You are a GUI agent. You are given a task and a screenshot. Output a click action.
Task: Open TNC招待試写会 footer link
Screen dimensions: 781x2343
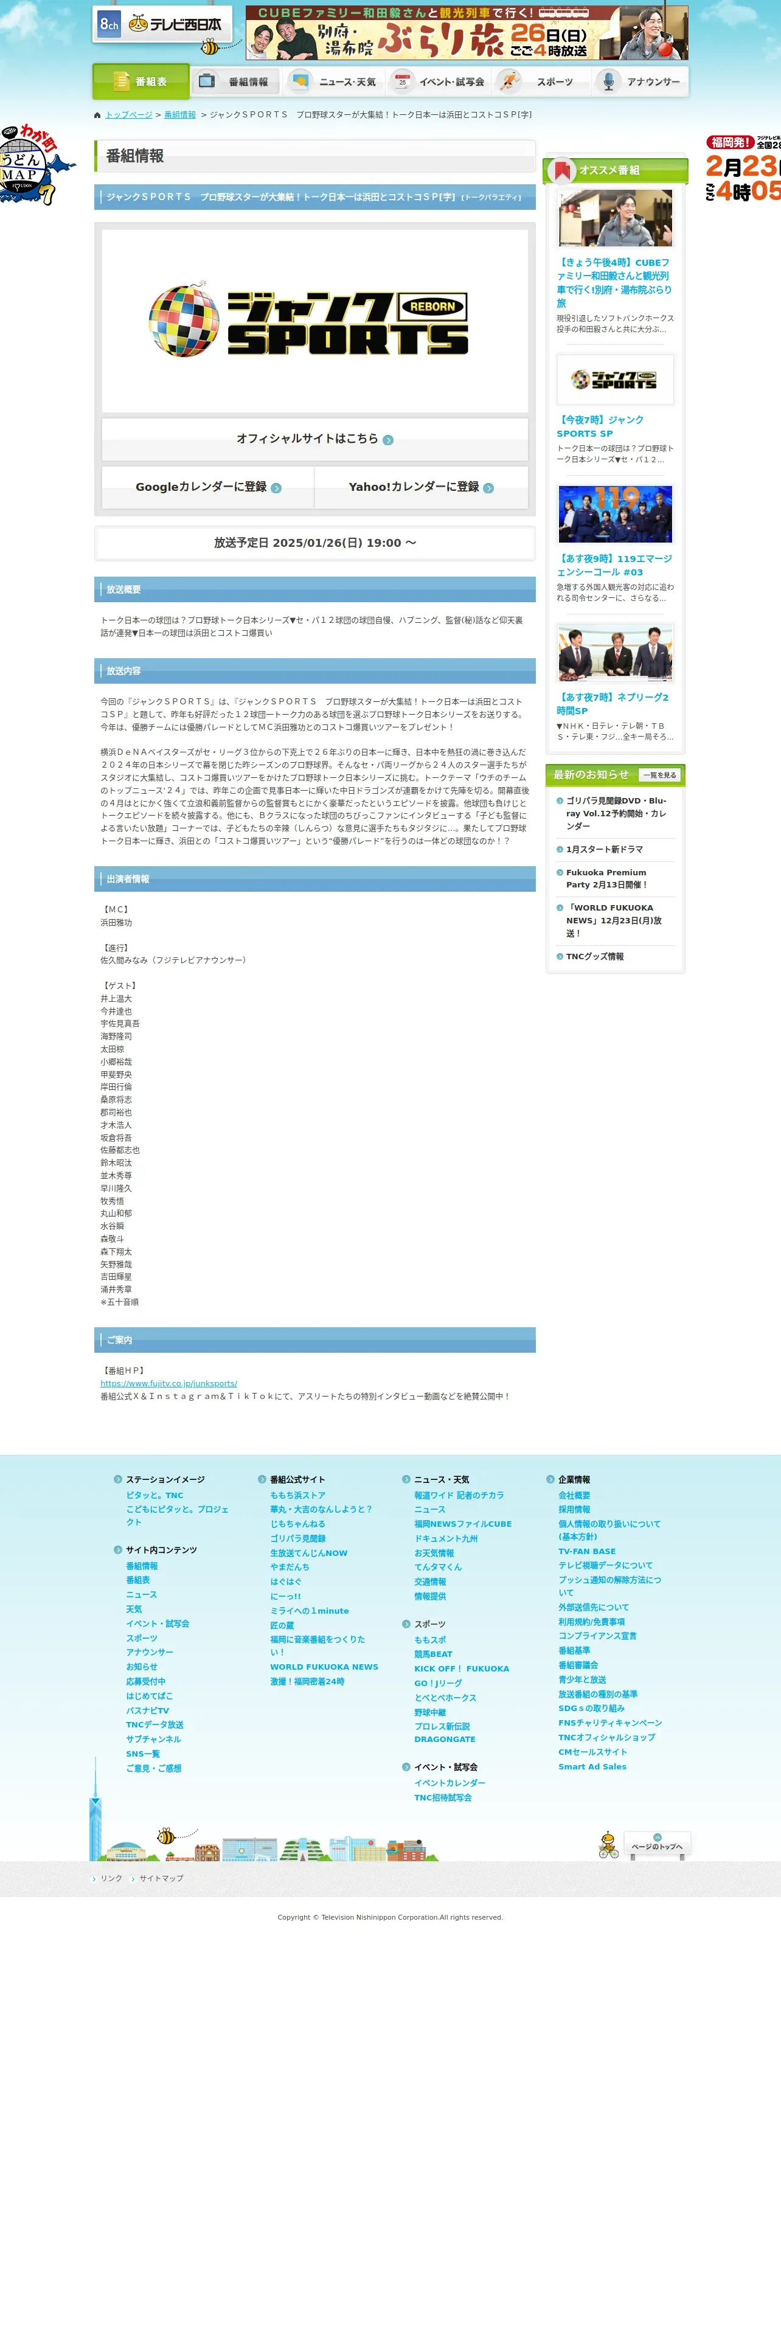[x=443, y=1797]
